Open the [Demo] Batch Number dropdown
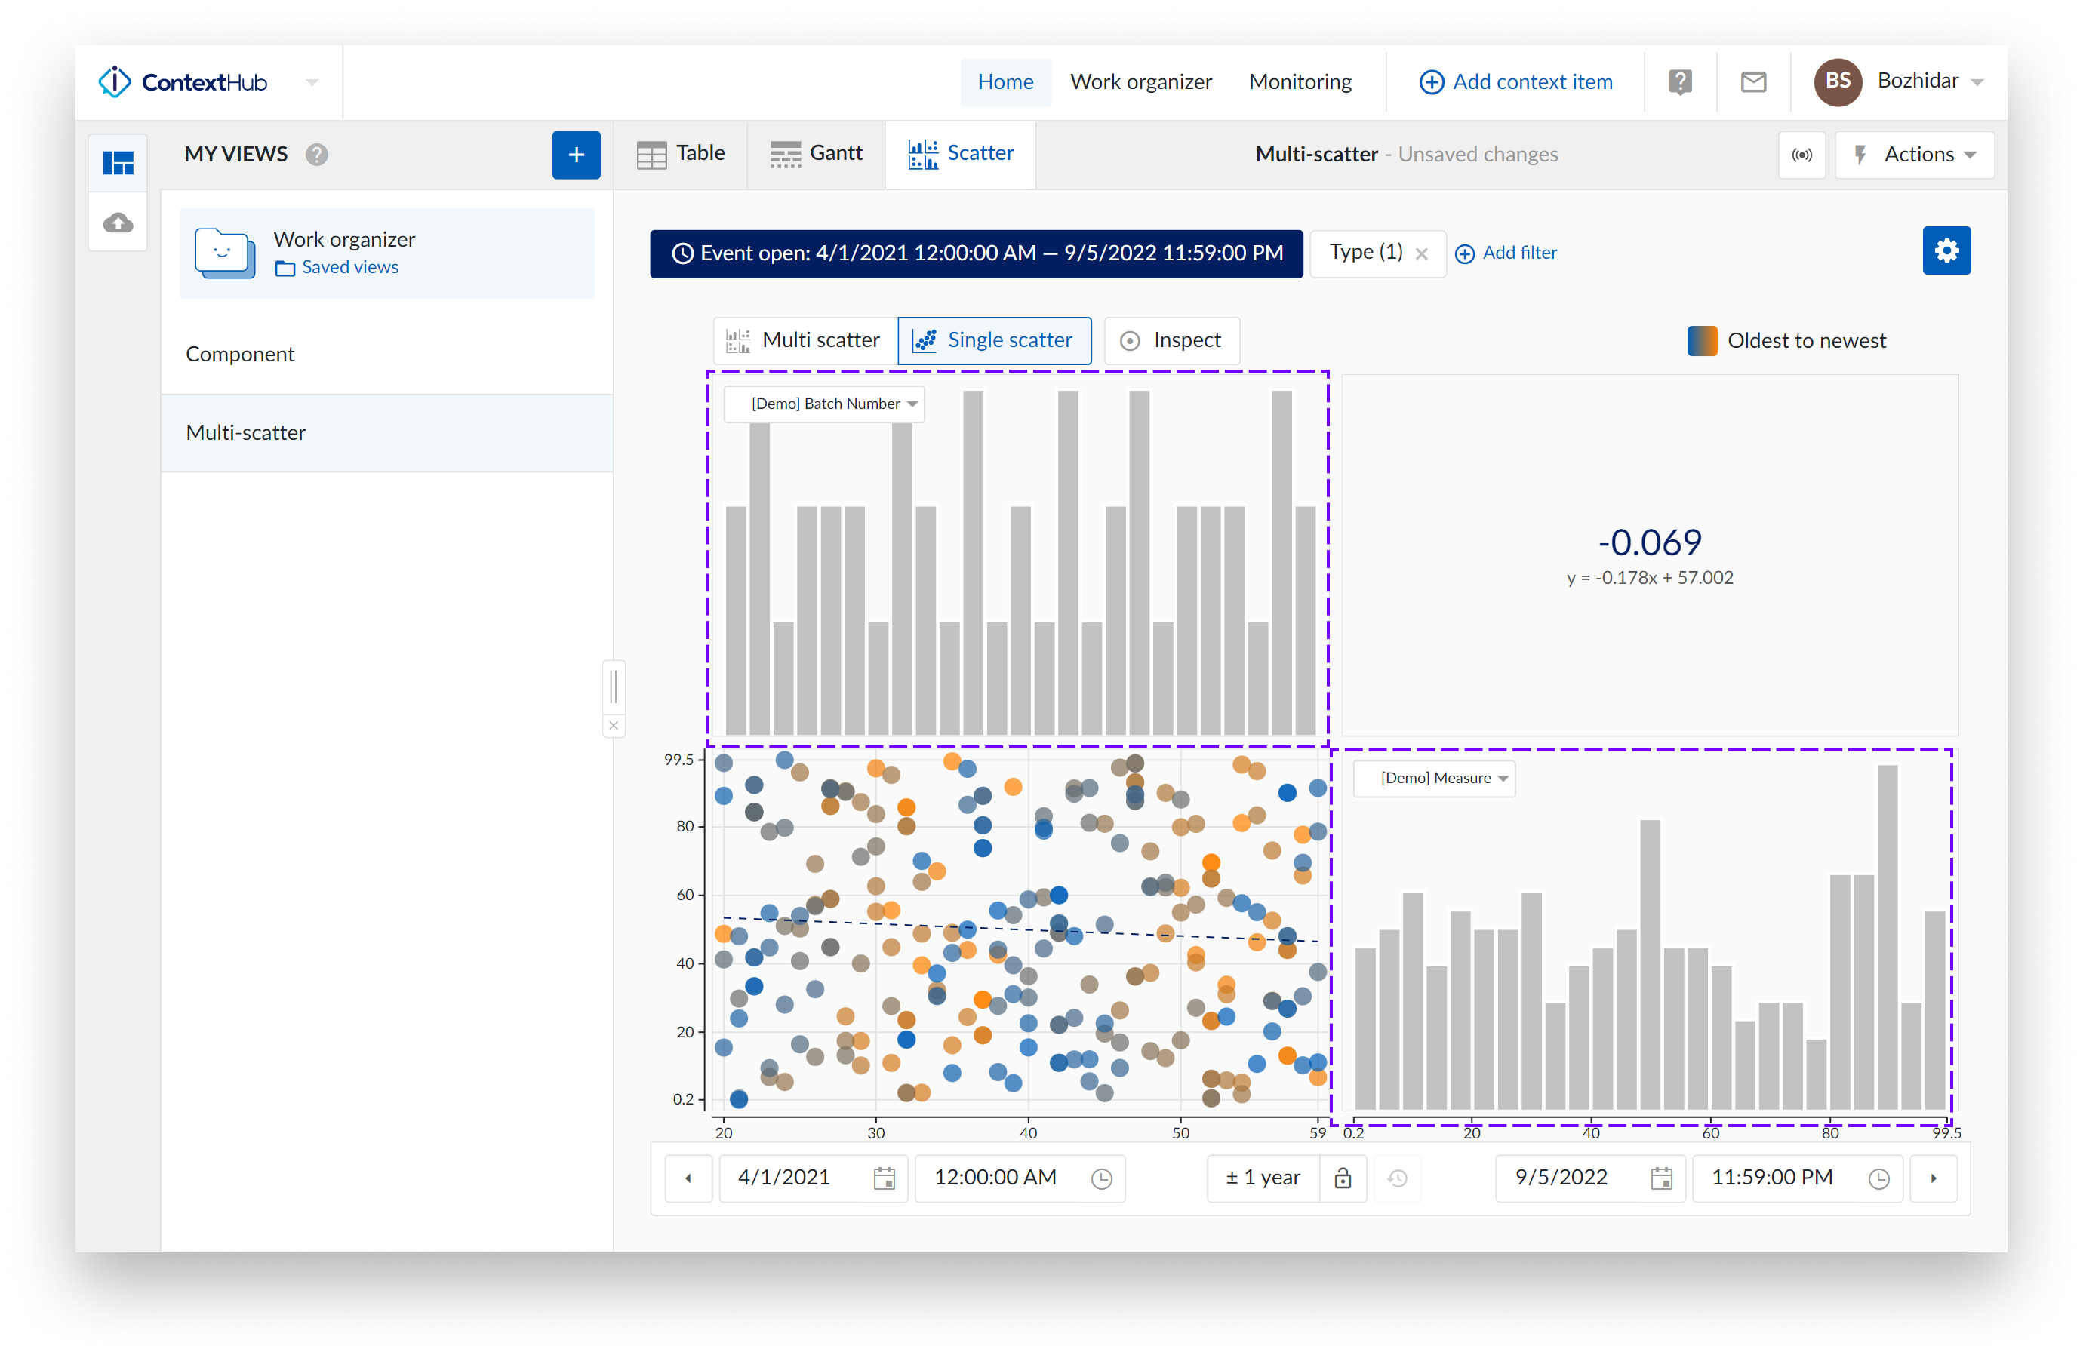This screenshot has height=1358, width=2083. coord(823,404)
